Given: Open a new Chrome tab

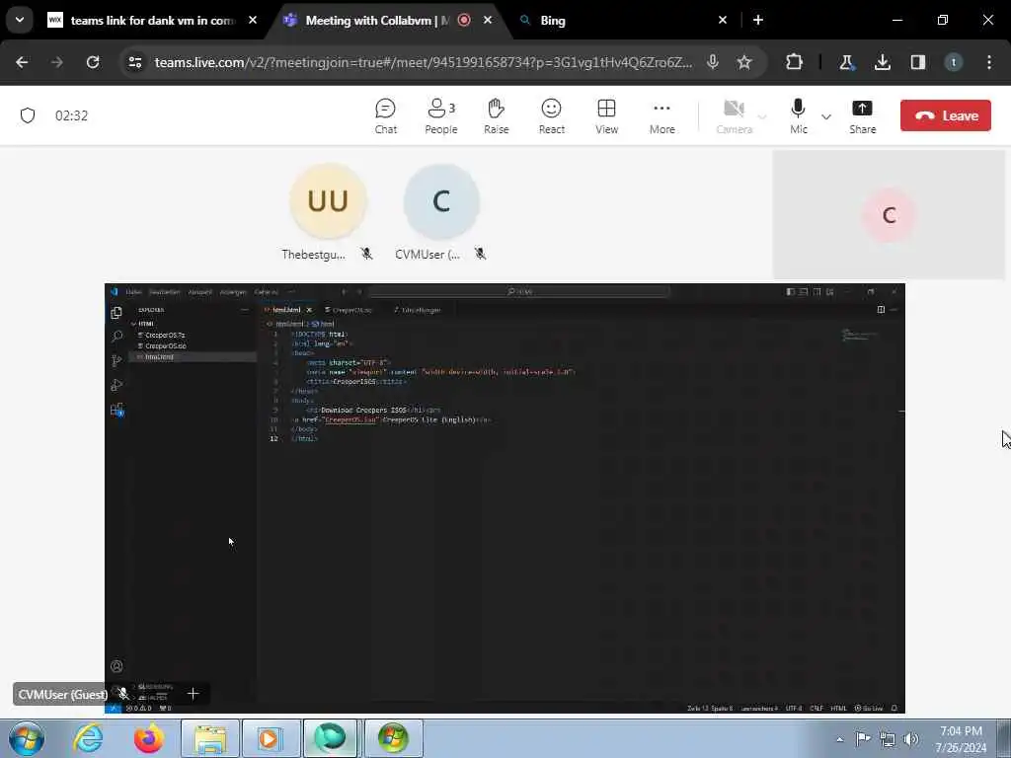Looking at the screenshot, I should pyautogui.click(x=758, y=20).
